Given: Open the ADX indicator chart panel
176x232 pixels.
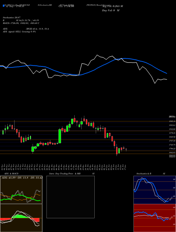Looking at the screenshot, I should coord(21,190).
